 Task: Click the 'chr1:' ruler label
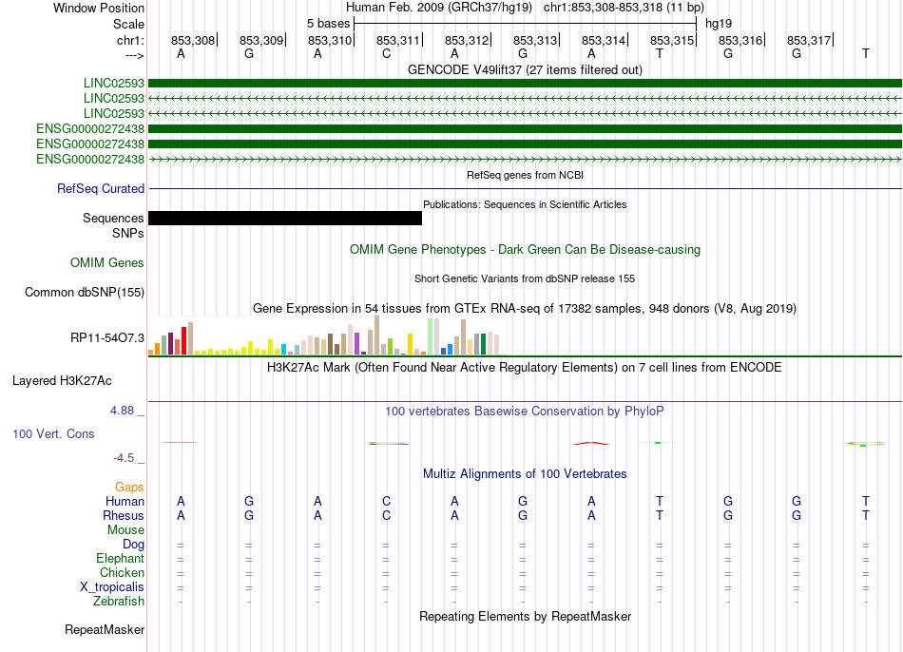130,40
